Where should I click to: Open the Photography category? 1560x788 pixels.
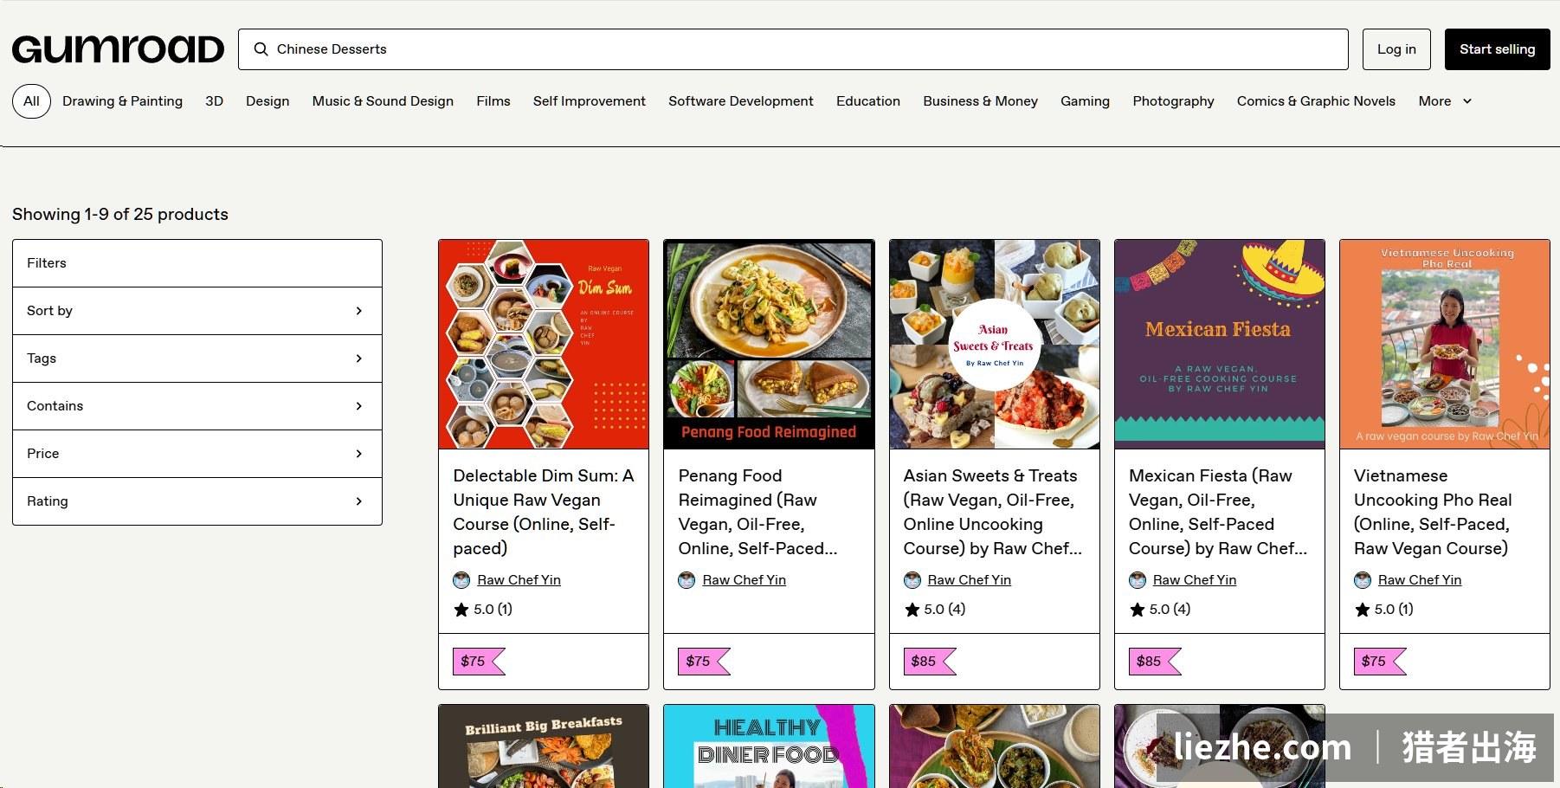1173,101
